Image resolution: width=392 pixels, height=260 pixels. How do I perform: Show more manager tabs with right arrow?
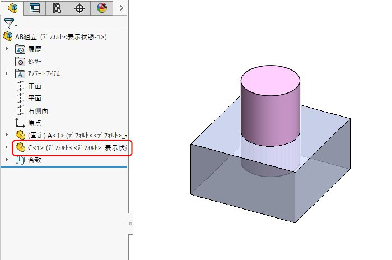(122, 8)
